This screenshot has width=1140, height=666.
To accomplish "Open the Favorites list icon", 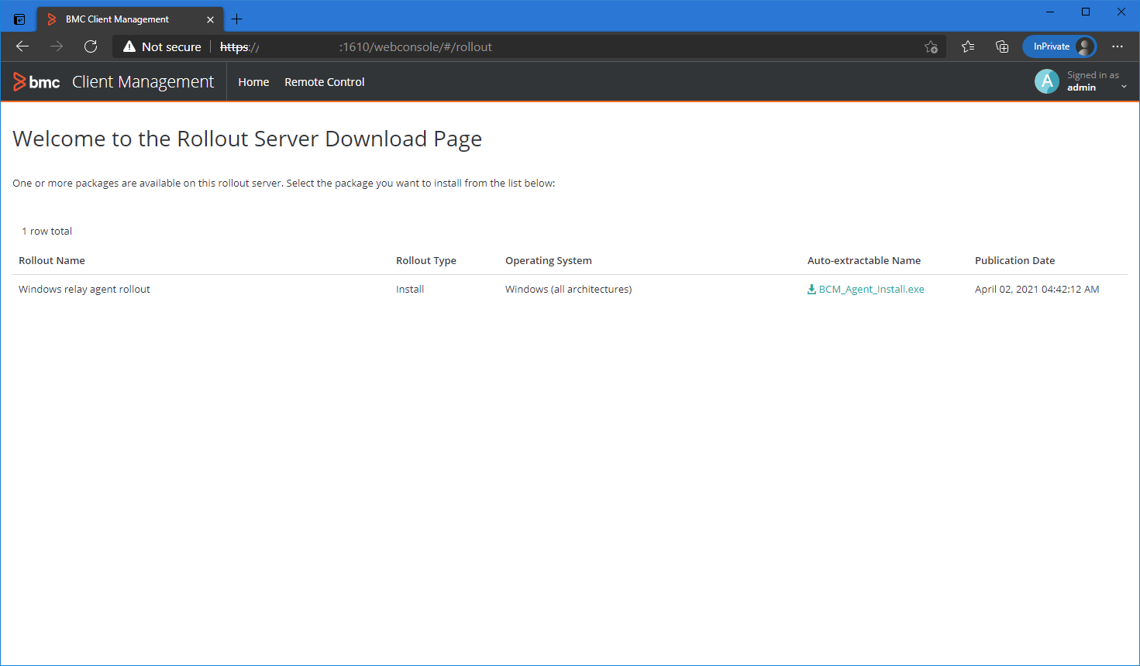I will click(x=968, y=46).
